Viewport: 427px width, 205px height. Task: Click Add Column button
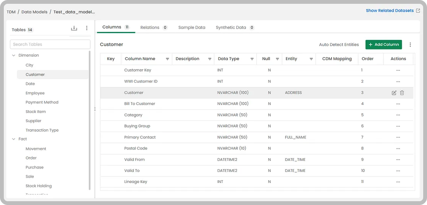(x=384, y=44)
